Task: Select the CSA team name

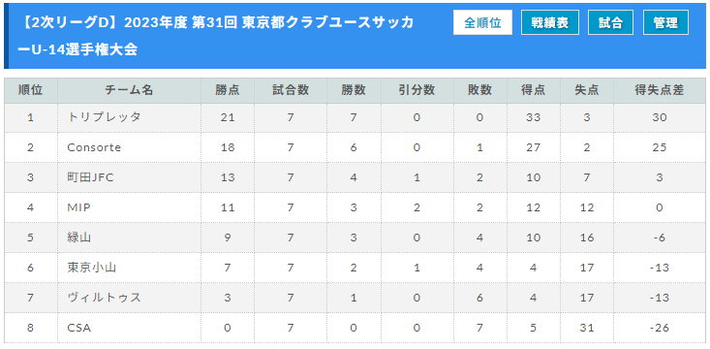Action: (78, 328)
